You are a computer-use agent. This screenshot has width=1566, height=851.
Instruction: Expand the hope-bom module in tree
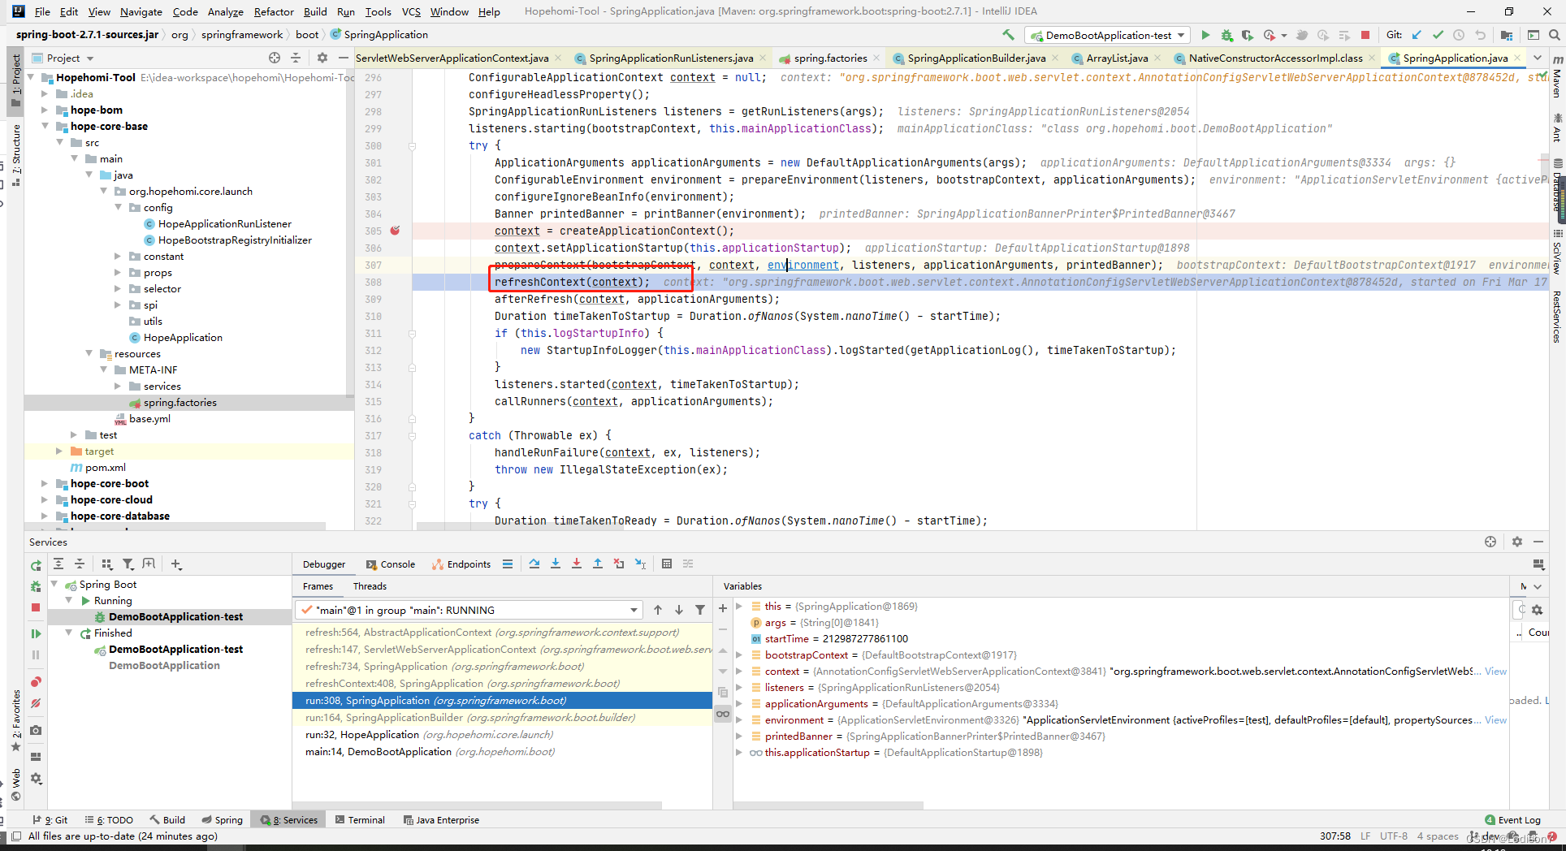coord(45,110)
